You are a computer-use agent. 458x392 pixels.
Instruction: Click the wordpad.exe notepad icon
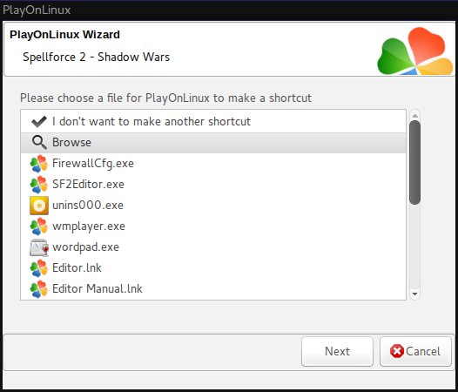[x=39, y=247]
